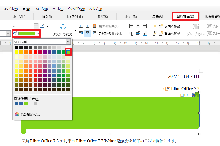The image size is (220, 146).
Task: Select wrap icon with orange contour outline
Action: [94, 26]
